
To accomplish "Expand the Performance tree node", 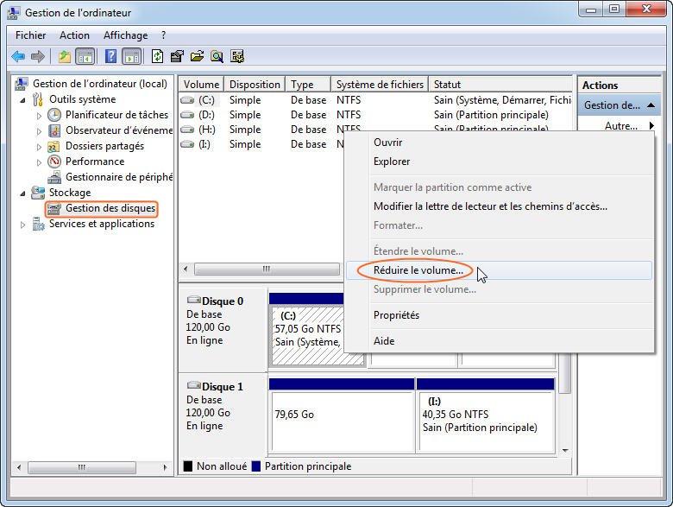I will click(39, 162).
